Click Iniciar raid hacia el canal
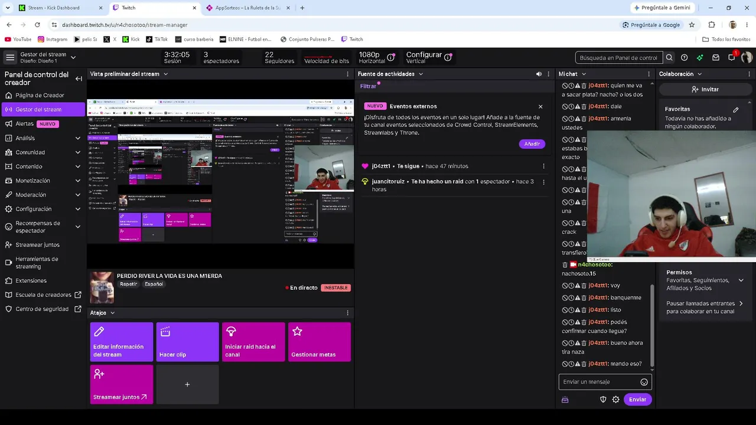 [x=253, y=342]
